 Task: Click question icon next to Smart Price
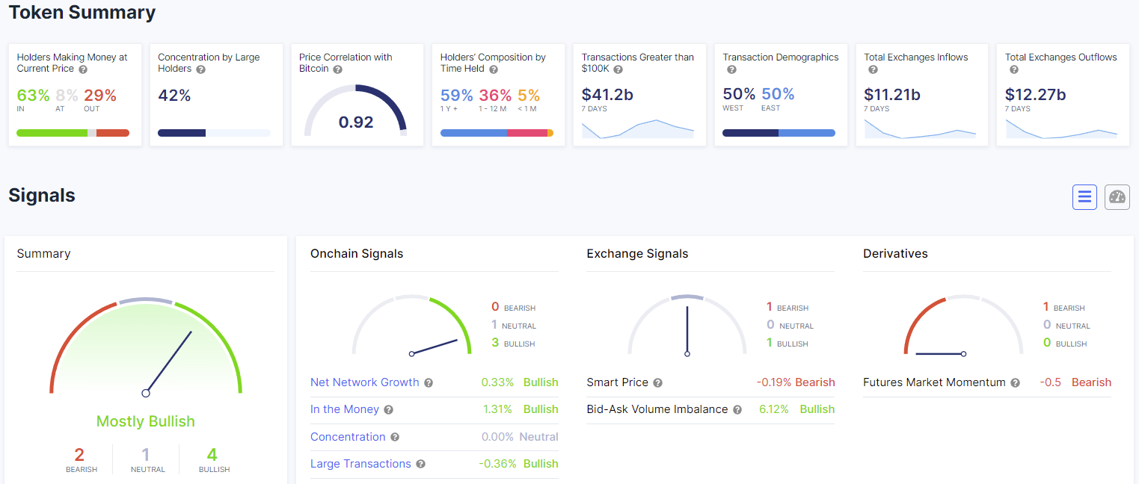point(657,382)
